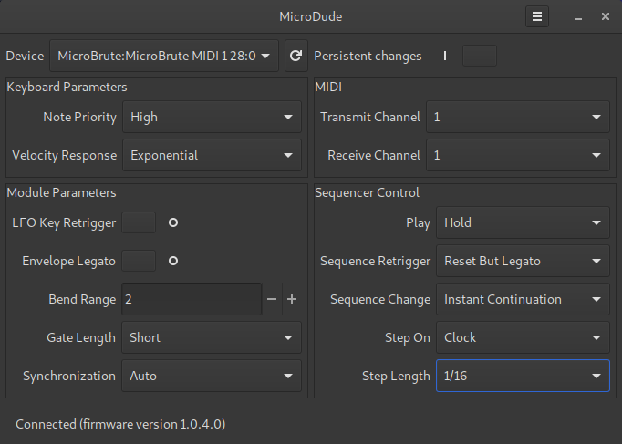This screenshot has height=444, width=622.
Task: Increase Bend Range with plus icon
Action: click(x=292, y=299)
